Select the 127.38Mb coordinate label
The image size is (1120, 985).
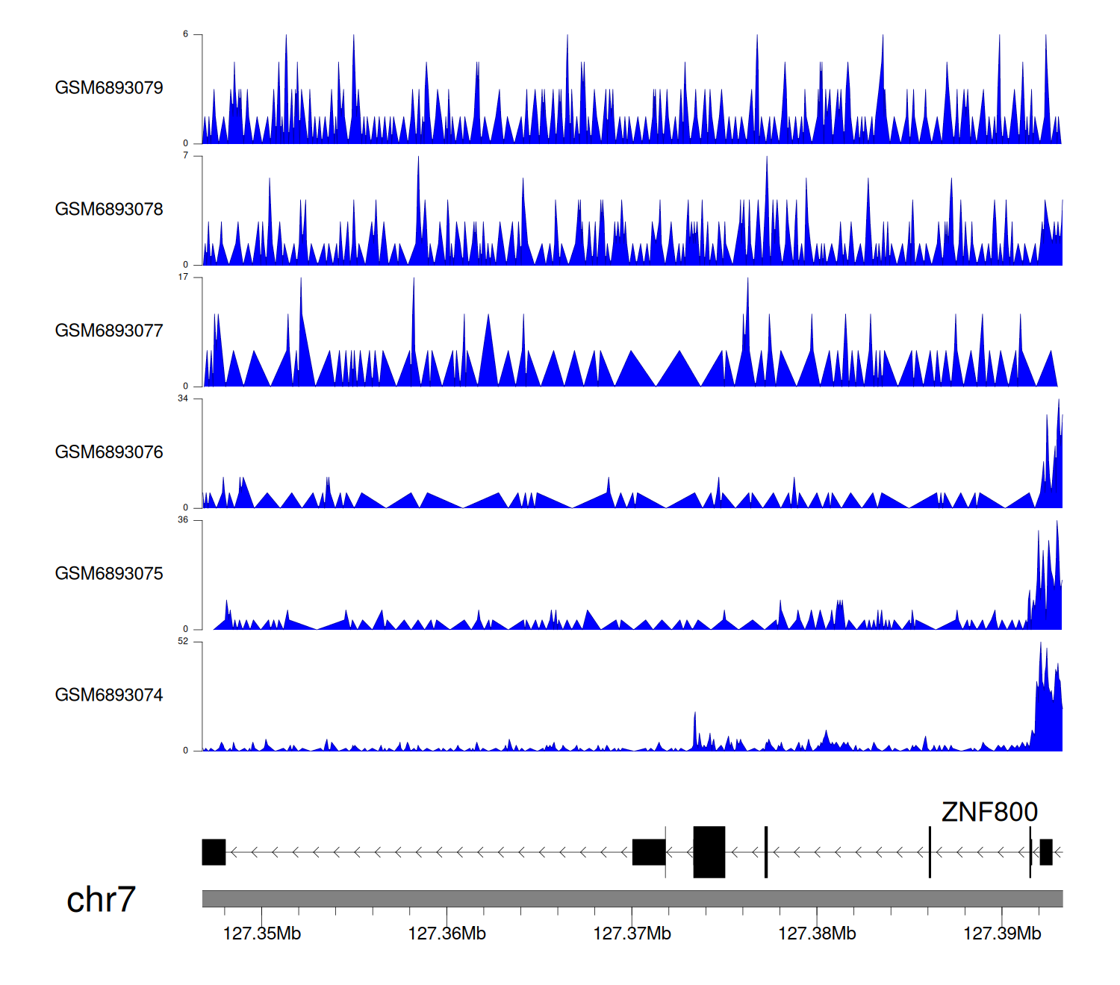(817, 934)
